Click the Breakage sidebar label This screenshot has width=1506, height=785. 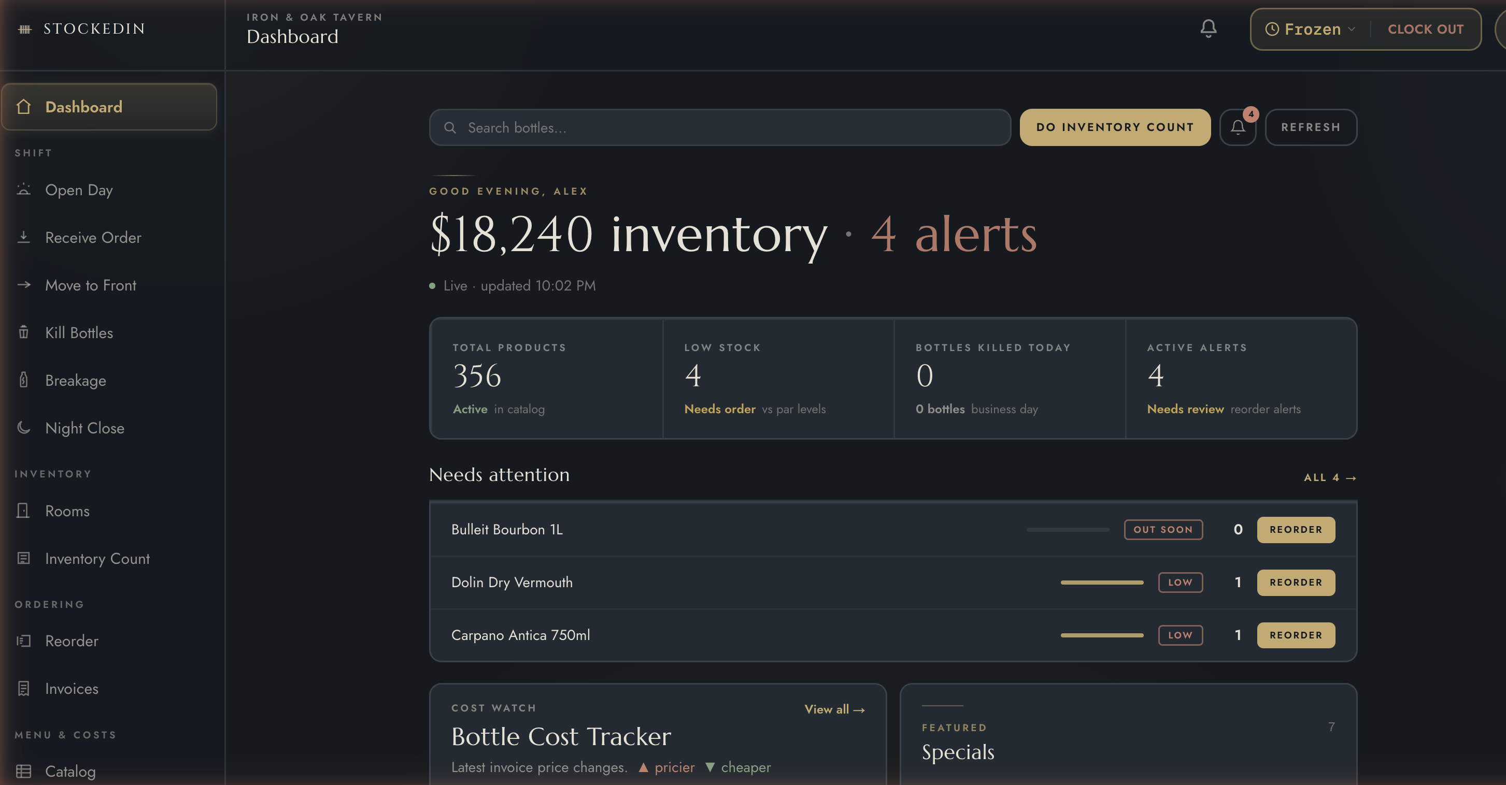[76, 380]
